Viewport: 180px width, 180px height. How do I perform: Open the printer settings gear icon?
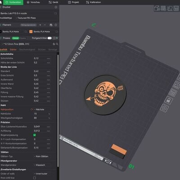56,7
